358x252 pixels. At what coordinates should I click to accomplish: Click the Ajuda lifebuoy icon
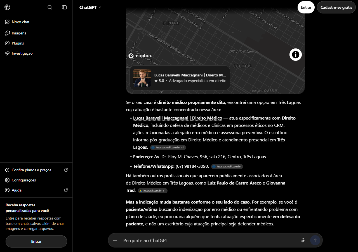coord(7,190)
